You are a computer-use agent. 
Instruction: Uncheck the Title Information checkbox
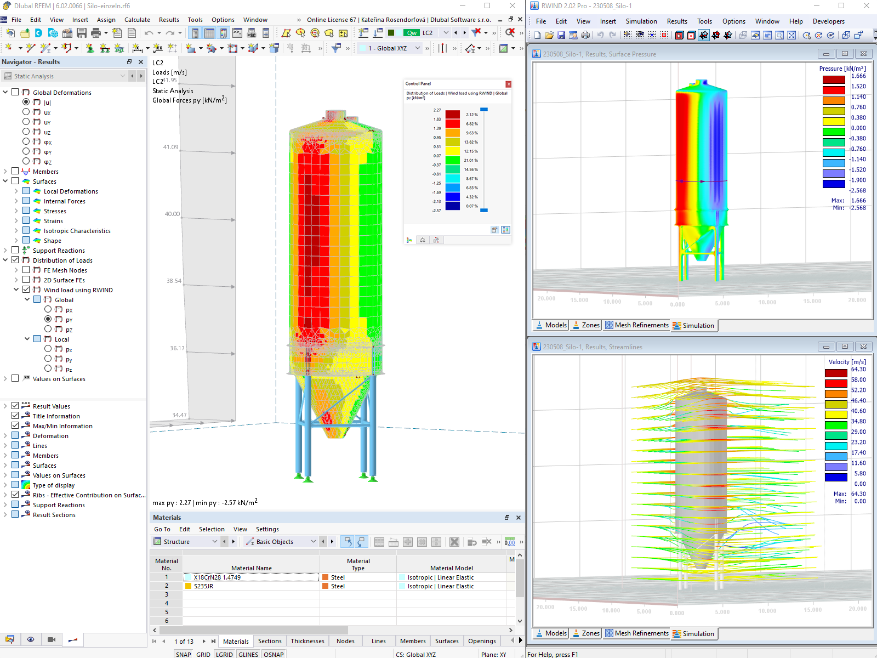(x=15, y=416)
